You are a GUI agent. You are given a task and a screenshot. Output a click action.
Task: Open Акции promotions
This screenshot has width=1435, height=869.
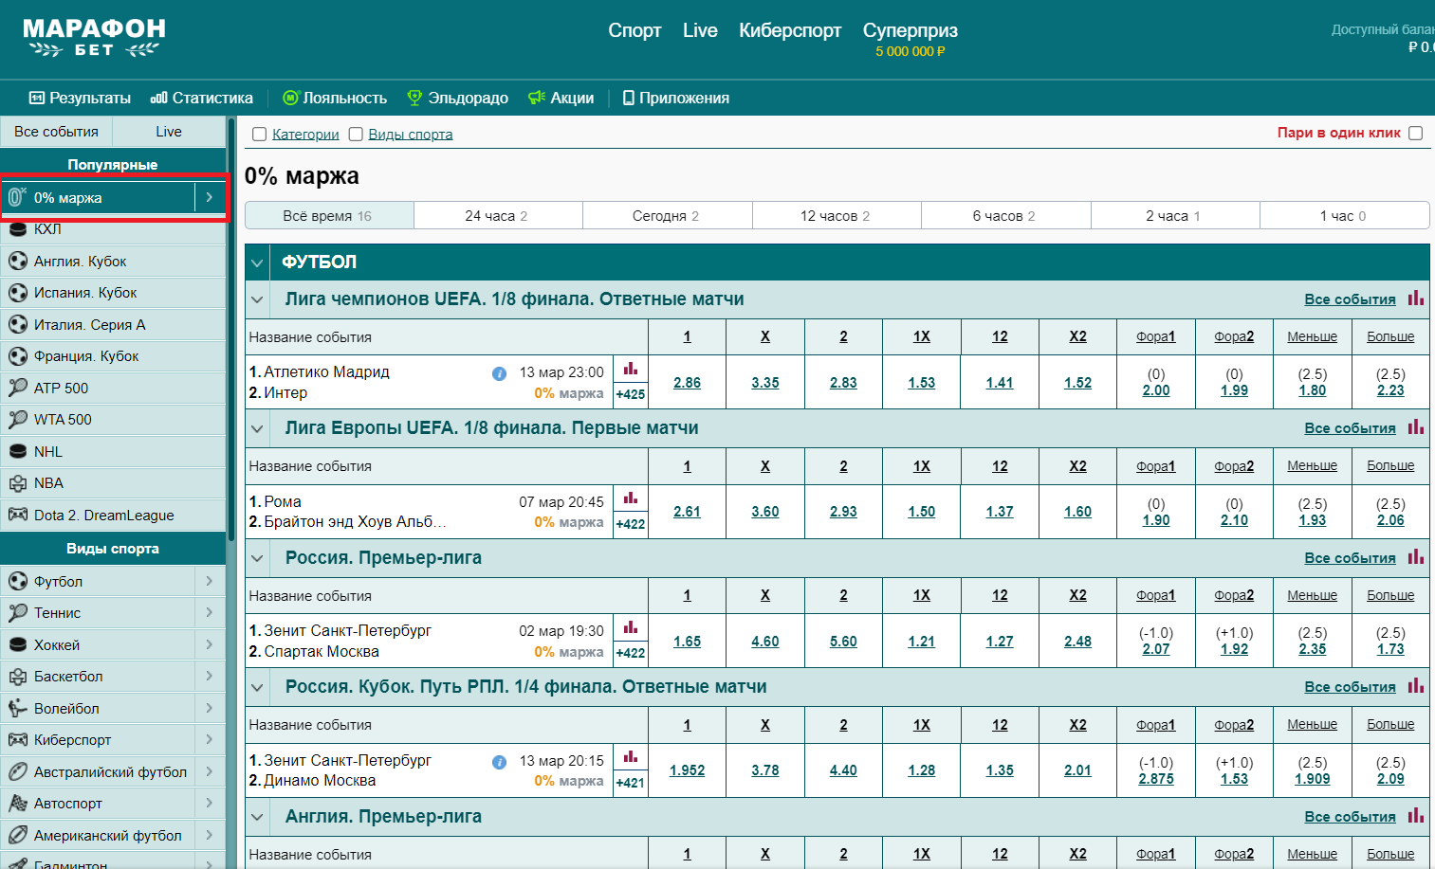pyautogui.click(x=561, y=98)
